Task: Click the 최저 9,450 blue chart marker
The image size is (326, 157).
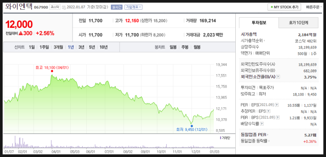Action: point(191,126)
